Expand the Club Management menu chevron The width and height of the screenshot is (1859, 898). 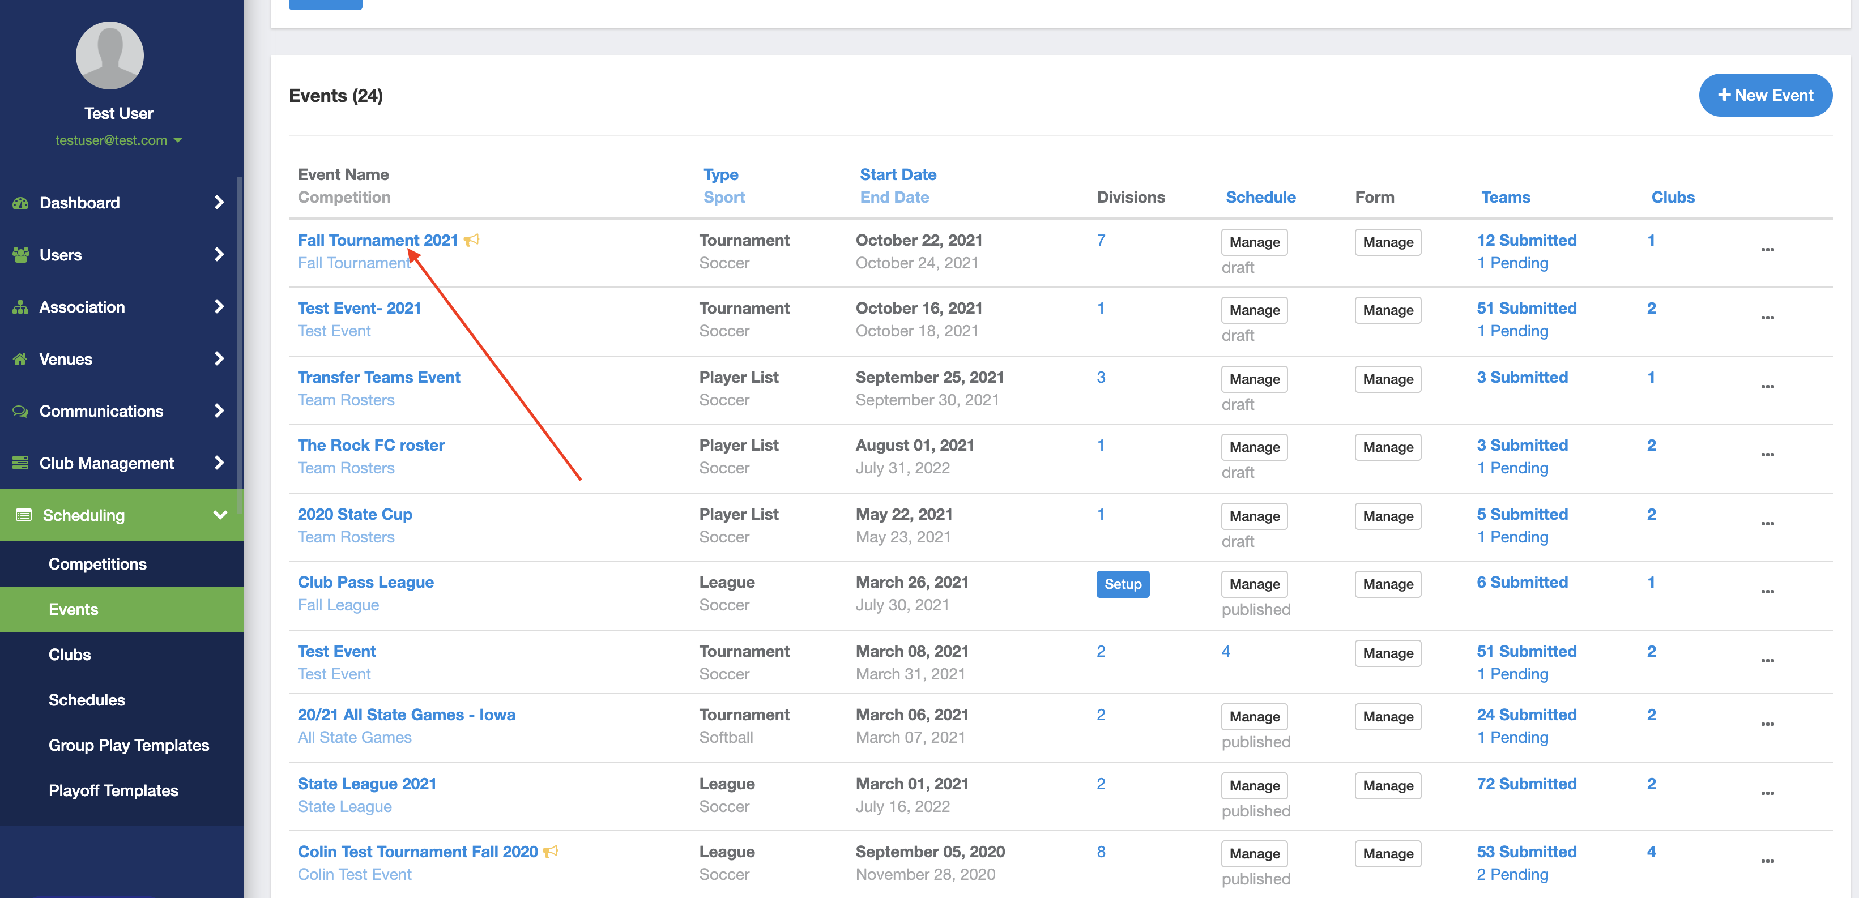coord(219,463)
